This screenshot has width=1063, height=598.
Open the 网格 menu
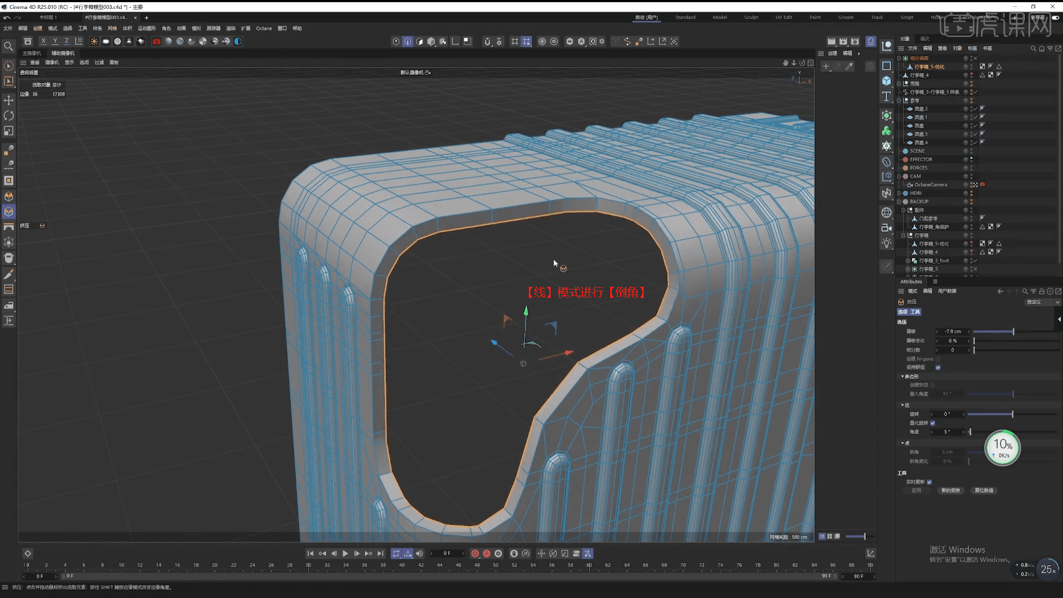click(112, 28)
